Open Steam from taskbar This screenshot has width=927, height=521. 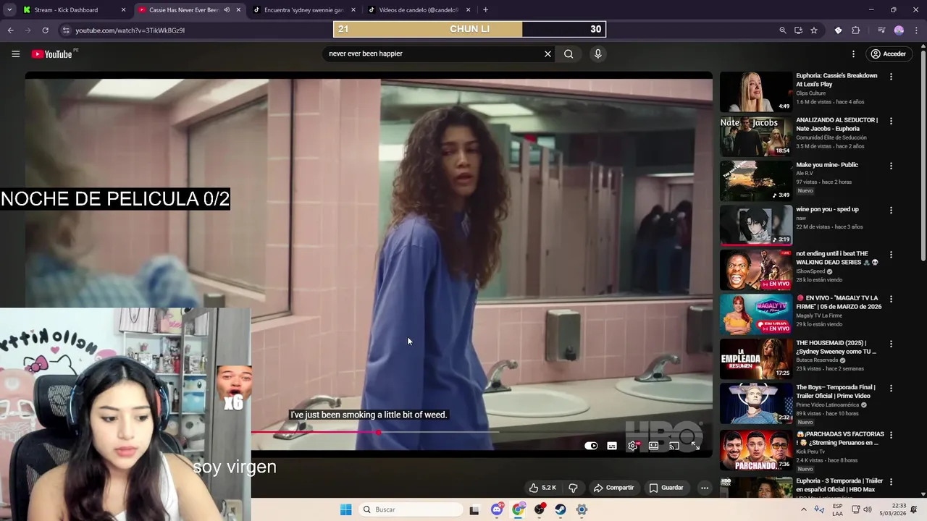coord(561,509)
